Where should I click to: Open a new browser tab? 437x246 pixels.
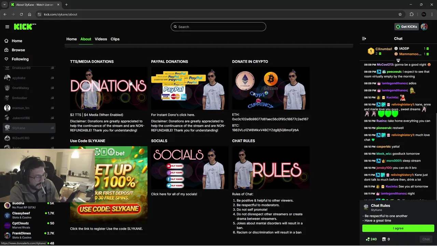click(66, 5)
